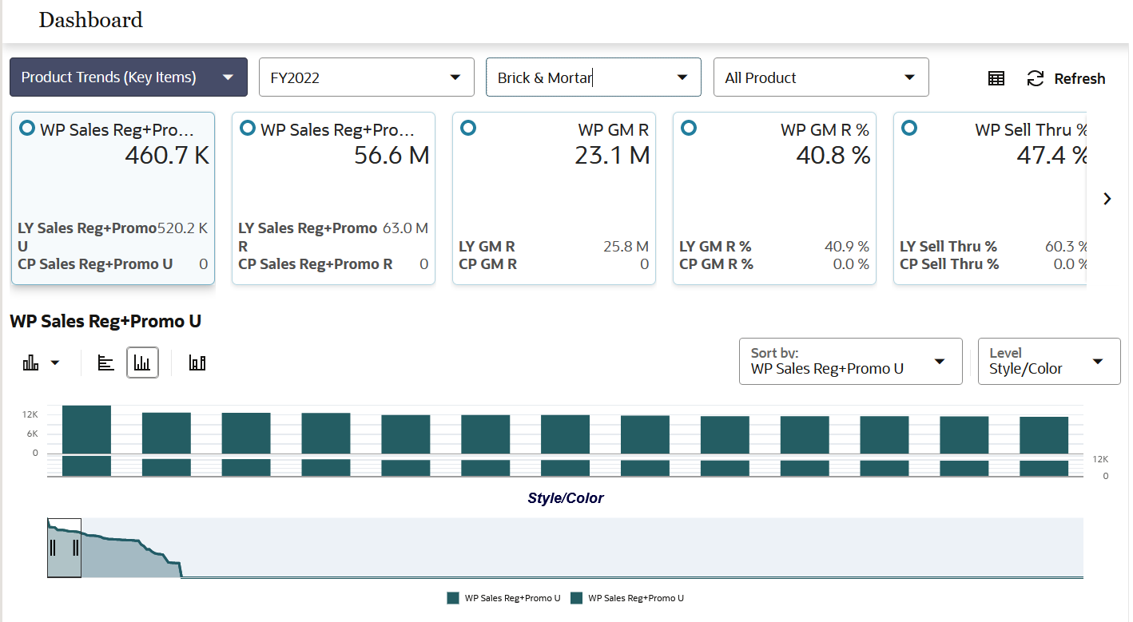
Task: Open the All Product dropdown
Action: click(x=821, y=77)
